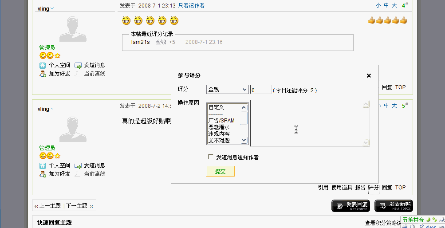The width and height of the screenshot is (445, 228).
Task: Click 五笔拼音 input method indicator
Action: [413, 220]
